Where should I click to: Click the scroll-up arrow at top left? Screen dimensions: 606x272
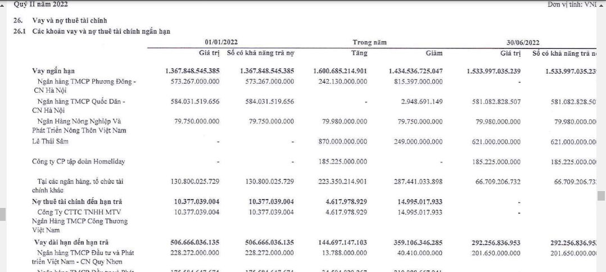click(x=4, y=4)
